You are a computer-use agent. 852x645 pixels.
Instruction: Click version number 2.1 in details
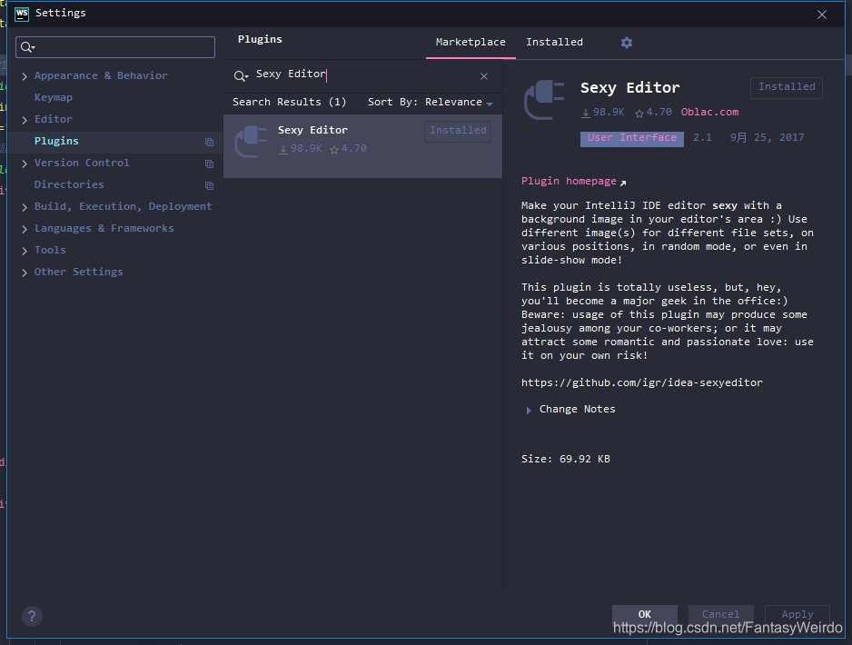point(702,137)
